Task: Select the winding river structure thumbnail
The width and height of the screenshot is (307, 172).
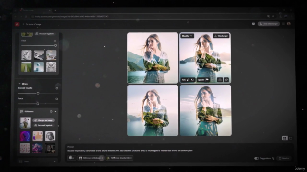Action: [38, 55]
